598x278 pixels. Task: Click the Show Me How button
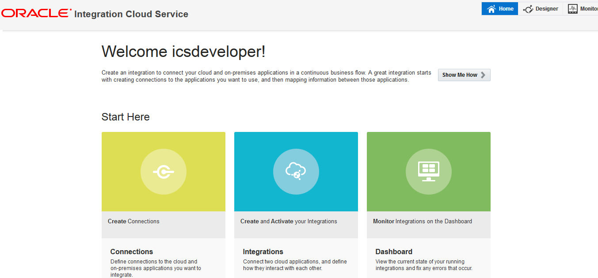(x=464, y=75)
